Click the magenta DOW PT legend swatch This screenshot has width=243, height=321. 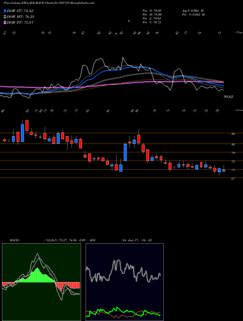[x=5, y=22]
